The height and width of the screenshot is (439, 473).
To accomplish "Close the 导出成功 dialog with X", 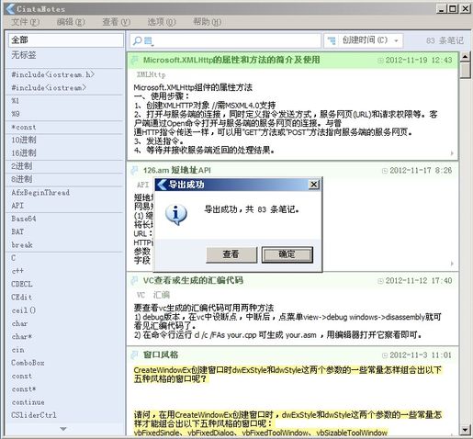I will coord(314,185).
